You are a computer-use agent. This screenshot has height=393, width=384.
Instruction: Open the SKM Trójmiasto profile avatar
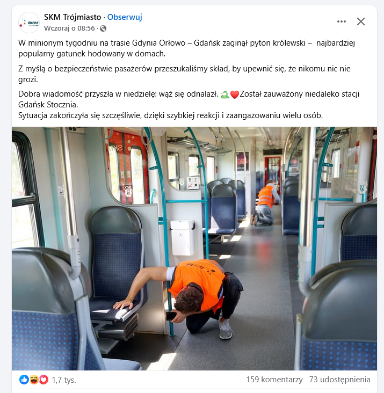pyautogui.click(x=29, y=23)
